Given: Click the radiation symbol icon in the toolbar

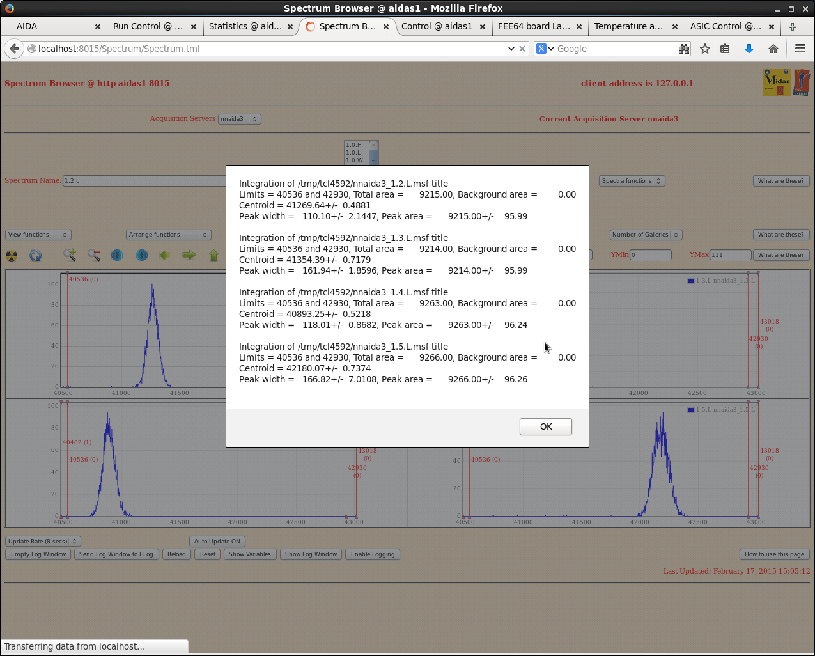Looking at the screenshot, I should point(12,256).
